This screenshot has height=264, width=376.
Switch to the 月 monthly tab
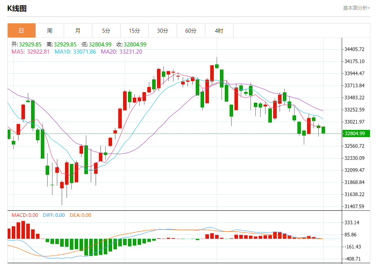[x=78, y=30]
